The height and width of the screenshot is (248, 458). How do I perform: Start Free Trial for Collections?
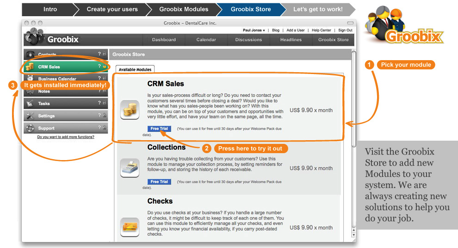159,182
